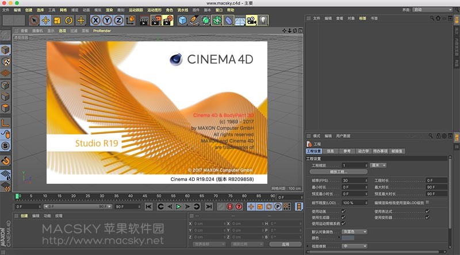
Task: Switch to the 信息 tab in attributes
Action: [x=330, y=151]
